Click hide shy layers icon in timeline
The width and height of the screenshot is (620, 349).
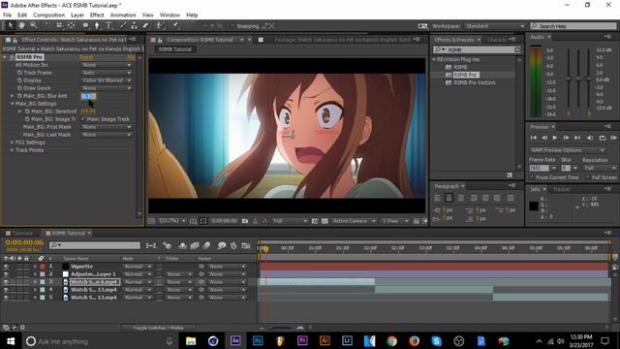pos(182,245)
